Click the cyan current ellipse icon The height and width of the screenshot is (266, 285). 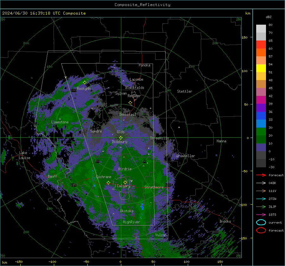[261, 222]
